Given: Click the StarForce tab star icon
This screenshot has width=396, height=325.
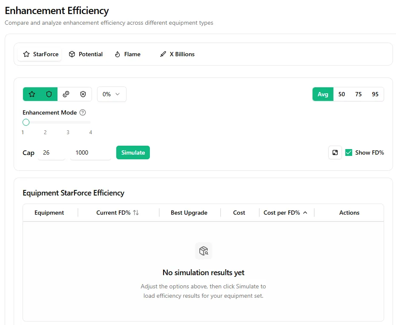Looking at the screenshot, I should click(26, 55).
